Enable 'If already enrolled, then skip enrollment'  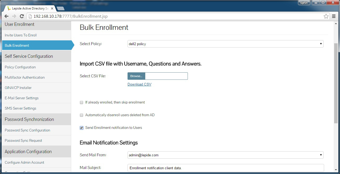[81, 102]
